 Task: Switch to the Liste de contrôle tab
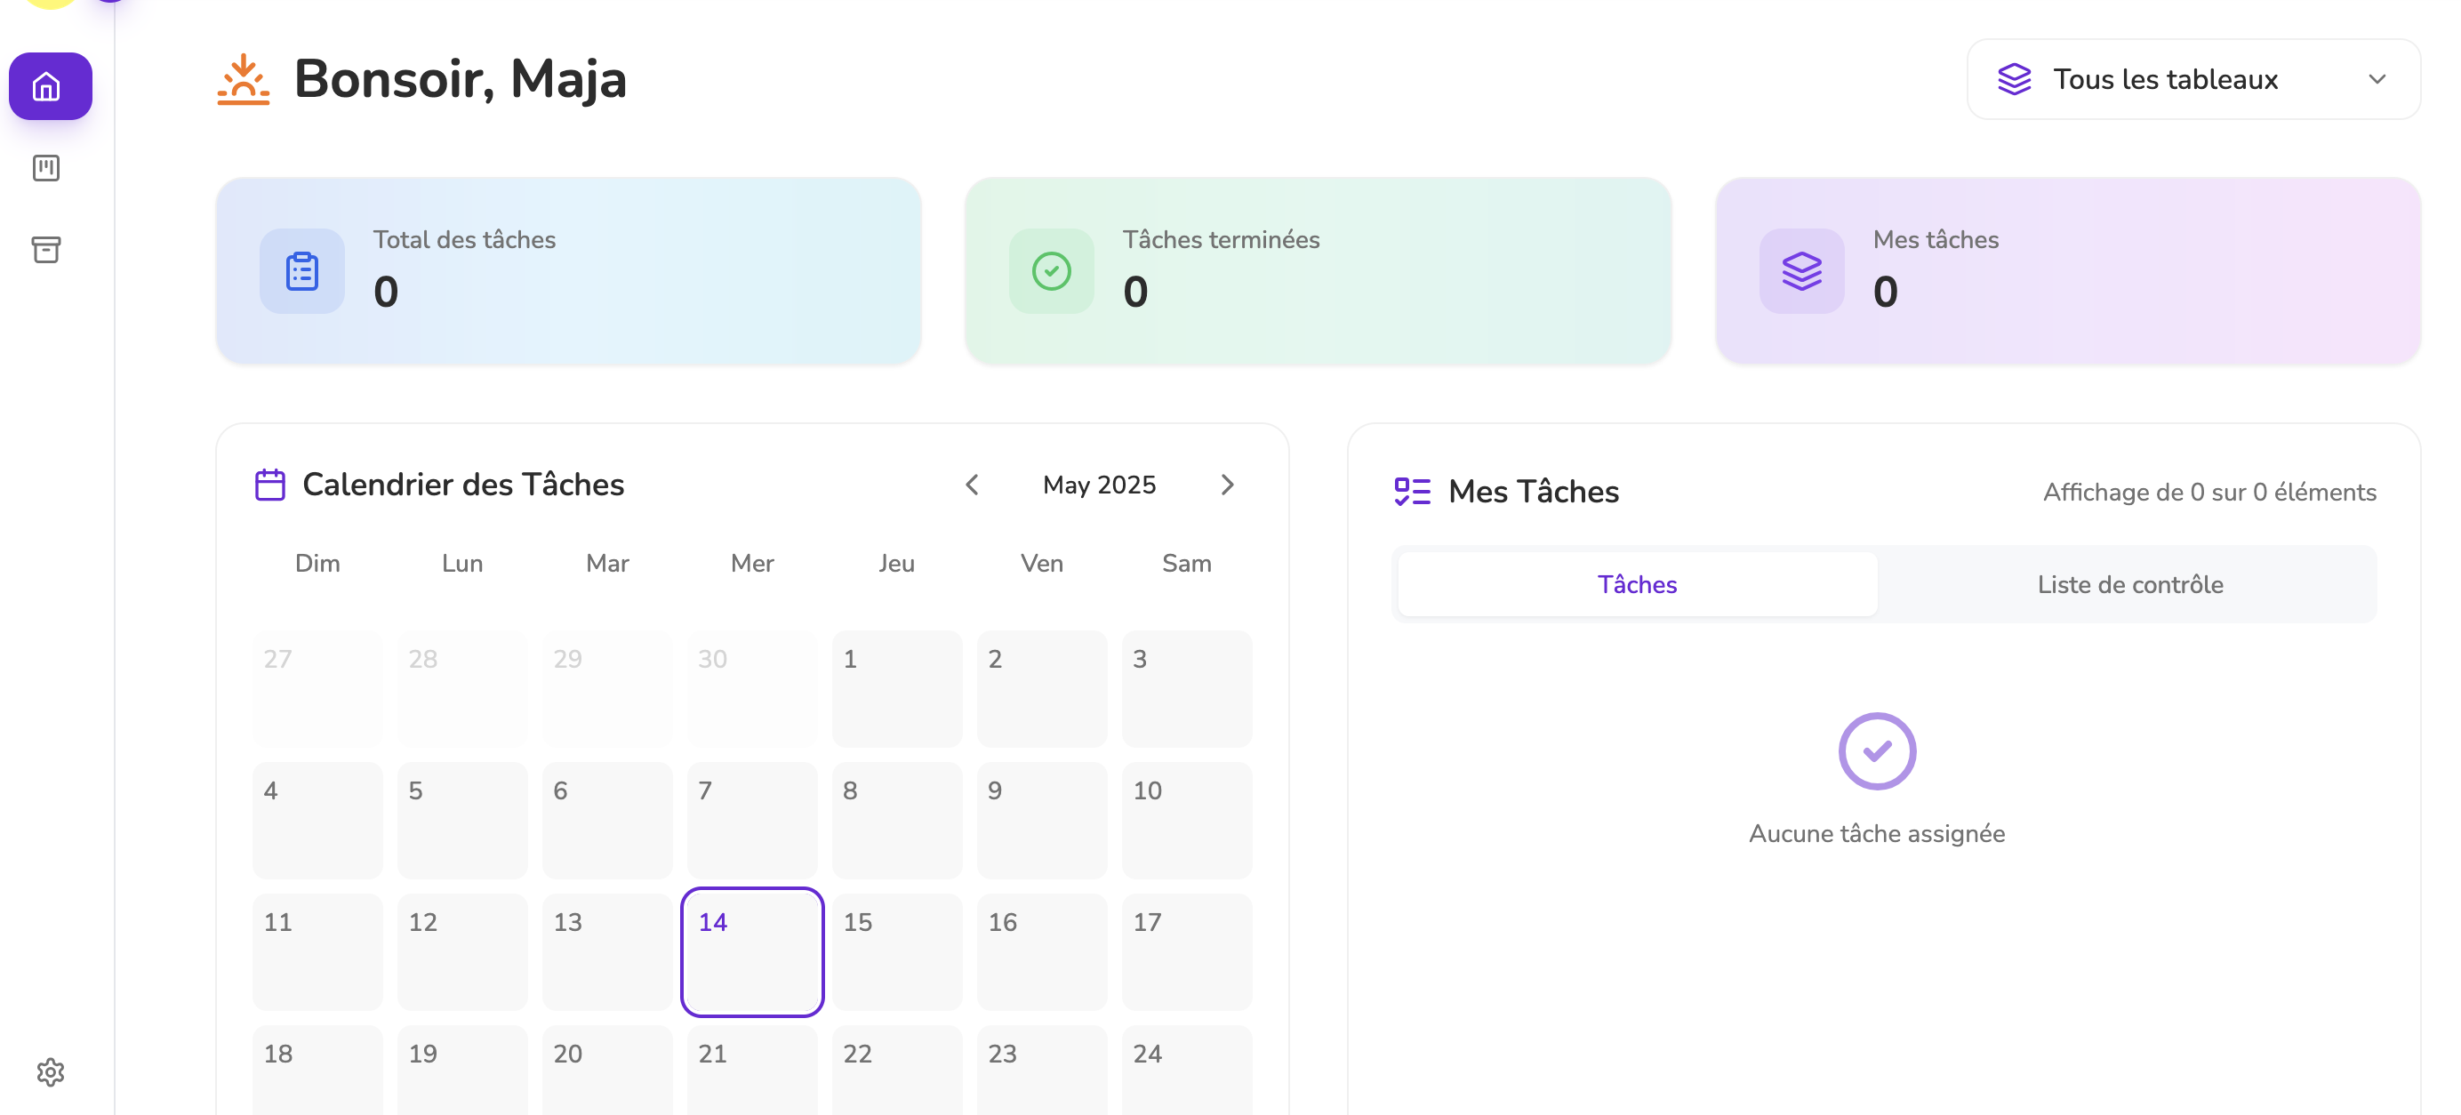coord(2129,585)
